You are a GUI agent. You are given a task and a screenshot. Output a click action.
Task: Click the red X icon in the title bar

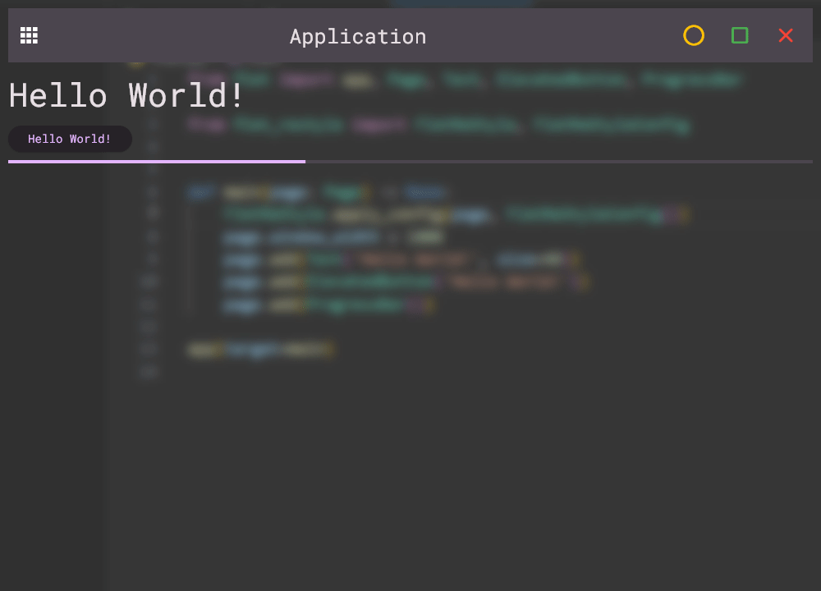[x=785, y=35]
